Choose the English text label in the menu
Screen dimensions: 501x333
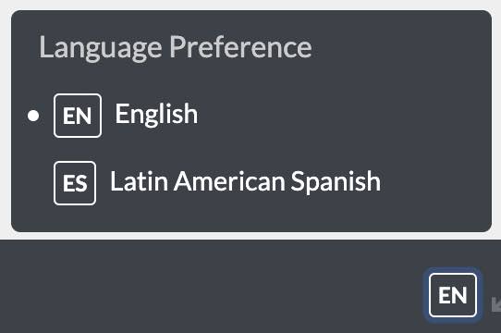[156, 114]
